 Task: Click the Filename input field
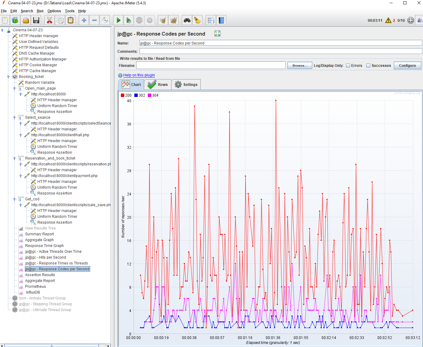[x=211, y=65]
